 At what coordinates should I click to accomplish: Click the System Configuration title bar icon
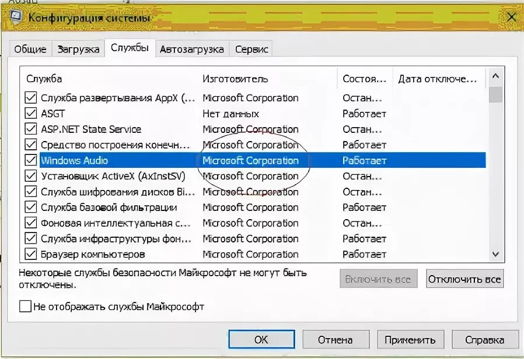[16, 17]
